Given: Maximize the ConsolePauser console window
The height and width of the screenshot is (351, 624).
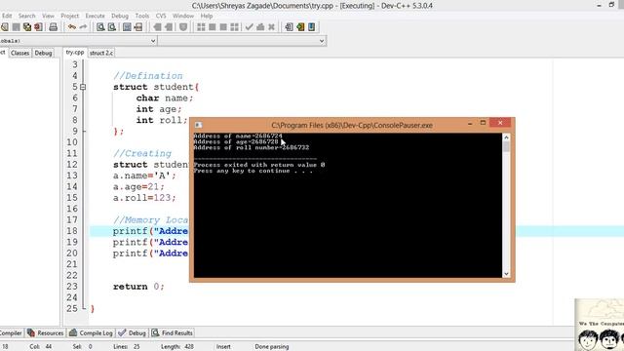Looking at the screenshot, I should tap(483, 123).
